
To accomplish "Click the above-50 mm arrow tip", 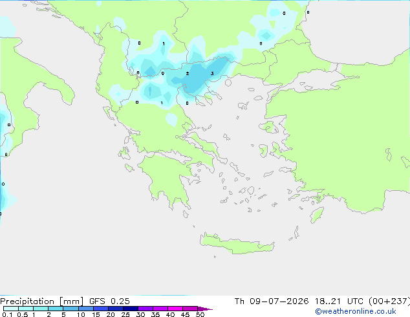I will click(205, 309).
